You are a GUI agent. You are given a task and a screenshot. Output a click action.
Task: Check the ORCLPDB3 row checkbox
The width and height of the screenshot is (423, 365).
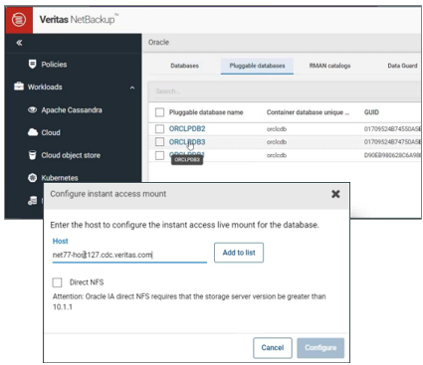click(x=159, y=142)
